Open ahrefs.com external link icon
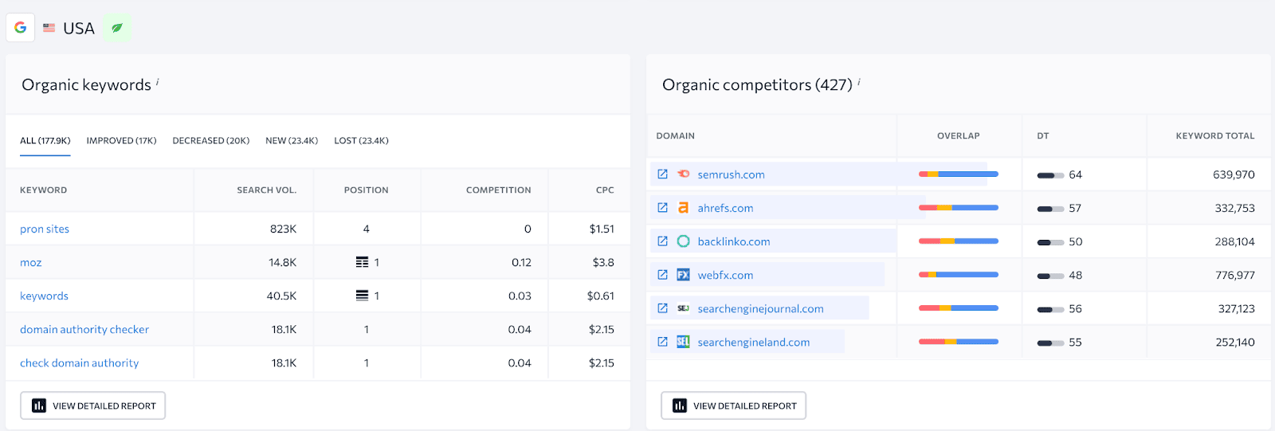This screenshot has height=431, width=1275. tap(662, 207)
